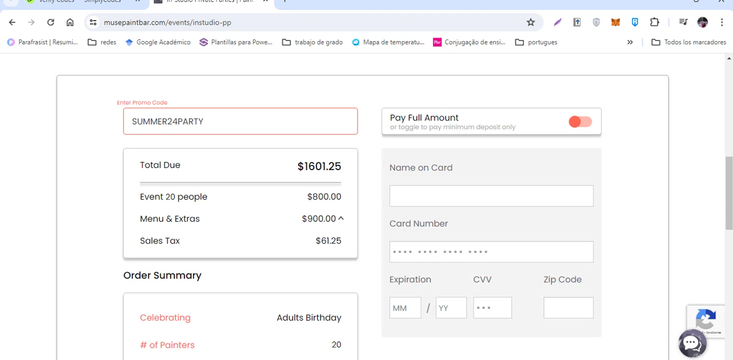The height and width of the screenshot is (360, 733).
Task: Click the Name on Card field
Action: [491, 196]
